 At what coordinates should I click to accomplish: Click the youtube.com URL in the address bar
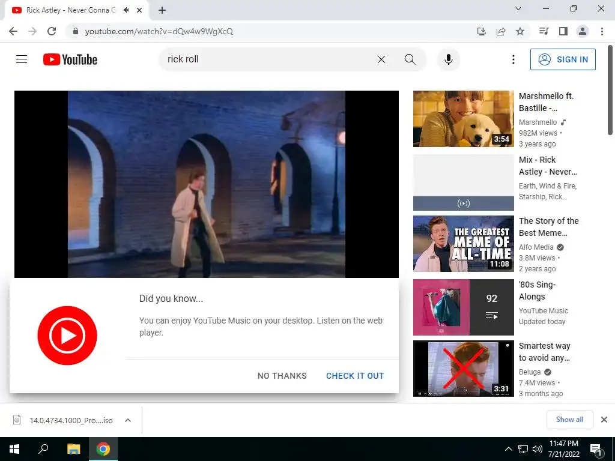(159, 31)
